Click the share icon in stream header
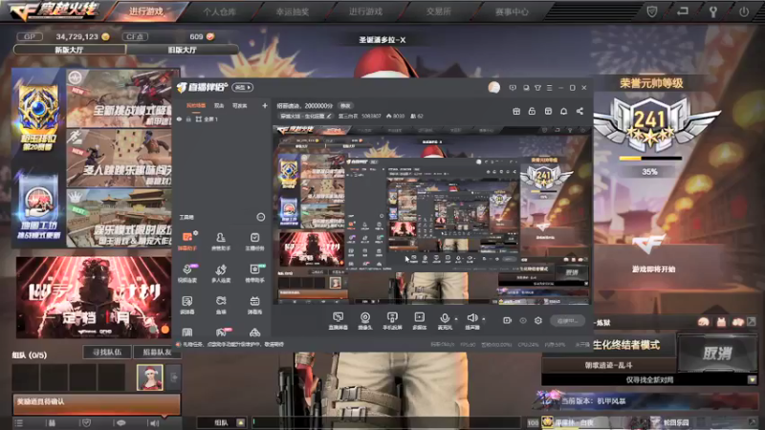This screenshot has width=765, height=430. click(579, 111)
